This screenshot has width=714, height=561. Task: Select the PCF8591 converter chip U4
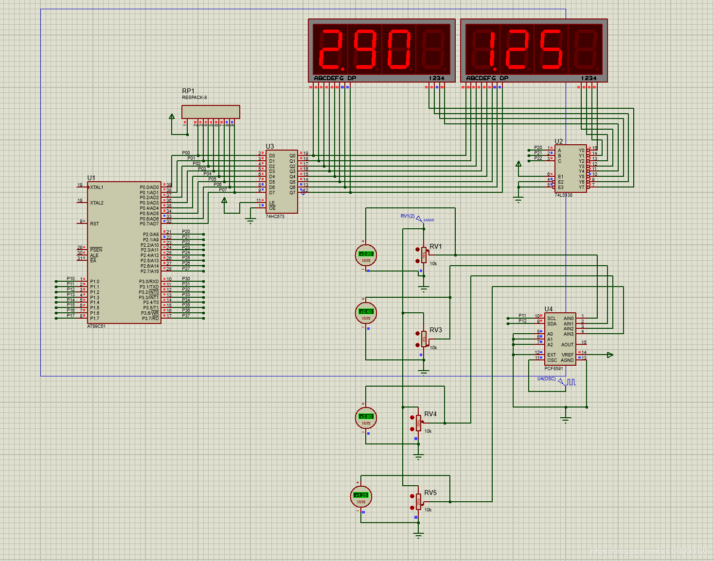560,339
